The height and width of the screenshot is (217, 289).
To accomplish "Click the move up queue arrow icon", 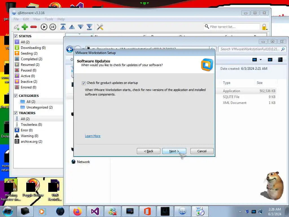I will coord(72,27).
